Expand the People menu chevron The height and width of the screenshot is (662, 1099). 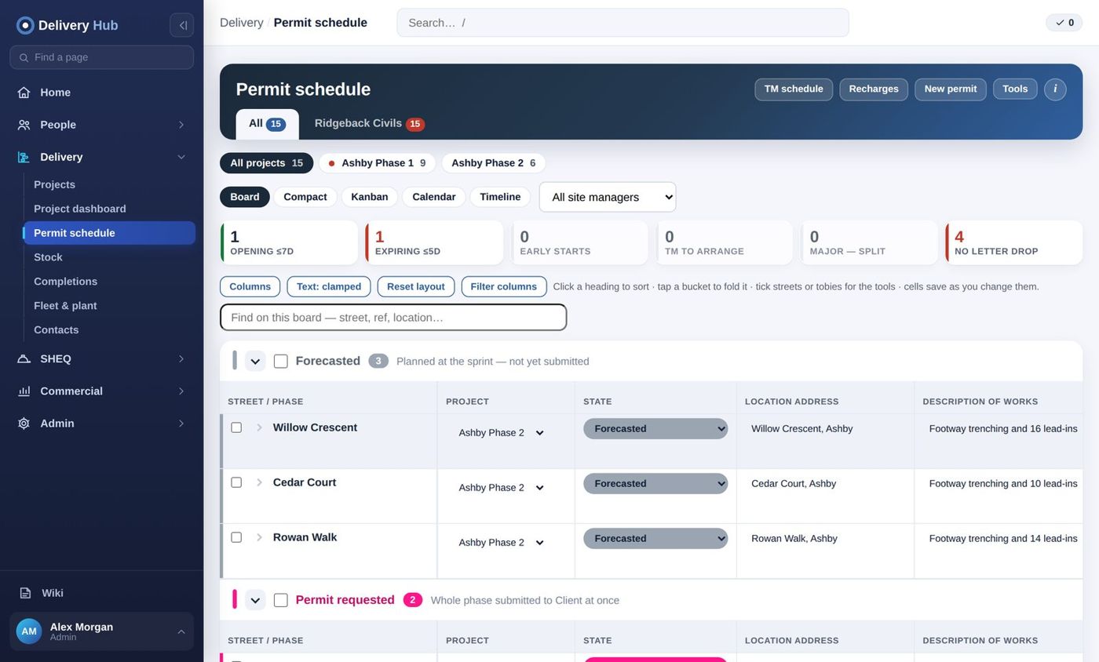tap(181, 125)
